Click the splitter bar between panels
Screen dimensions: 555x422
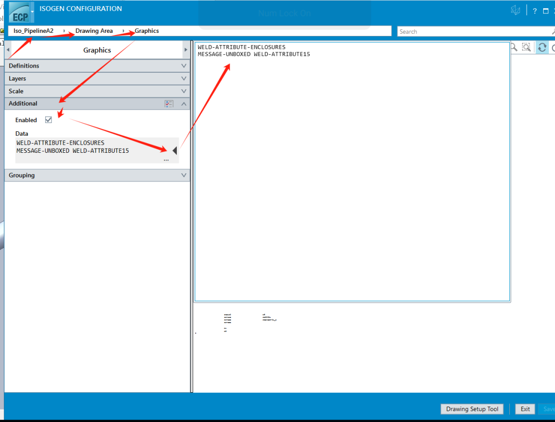pyautogui.click(x=192, y=216)
